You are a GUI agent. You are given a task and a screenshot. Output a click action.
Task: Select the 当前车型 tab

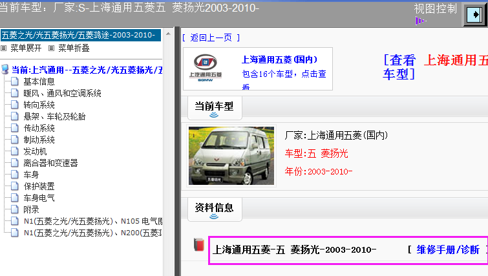pos(215,108)
